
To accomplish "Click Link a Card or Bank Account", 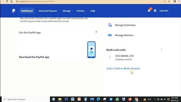I will coord(123,68).
